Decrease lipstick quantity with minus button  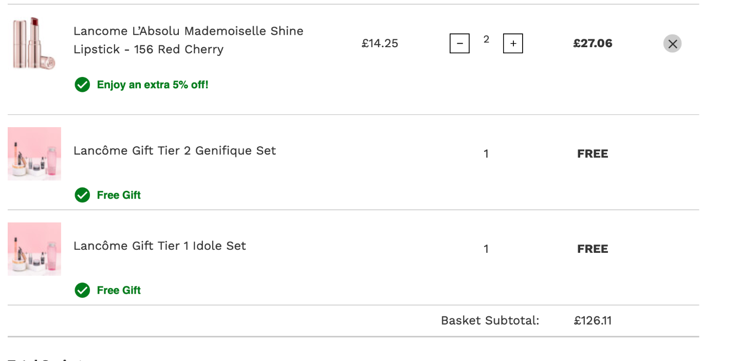coord(459,44)
